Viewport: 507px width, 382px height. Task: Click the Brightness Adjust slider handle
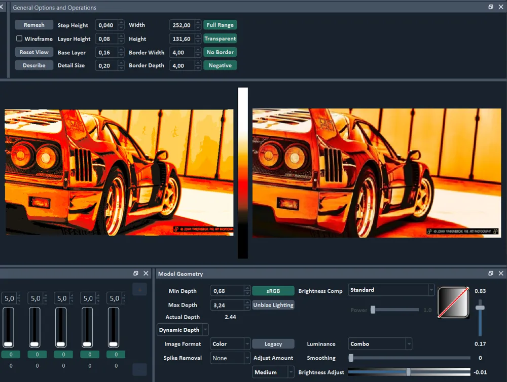(x=408, y=372)
